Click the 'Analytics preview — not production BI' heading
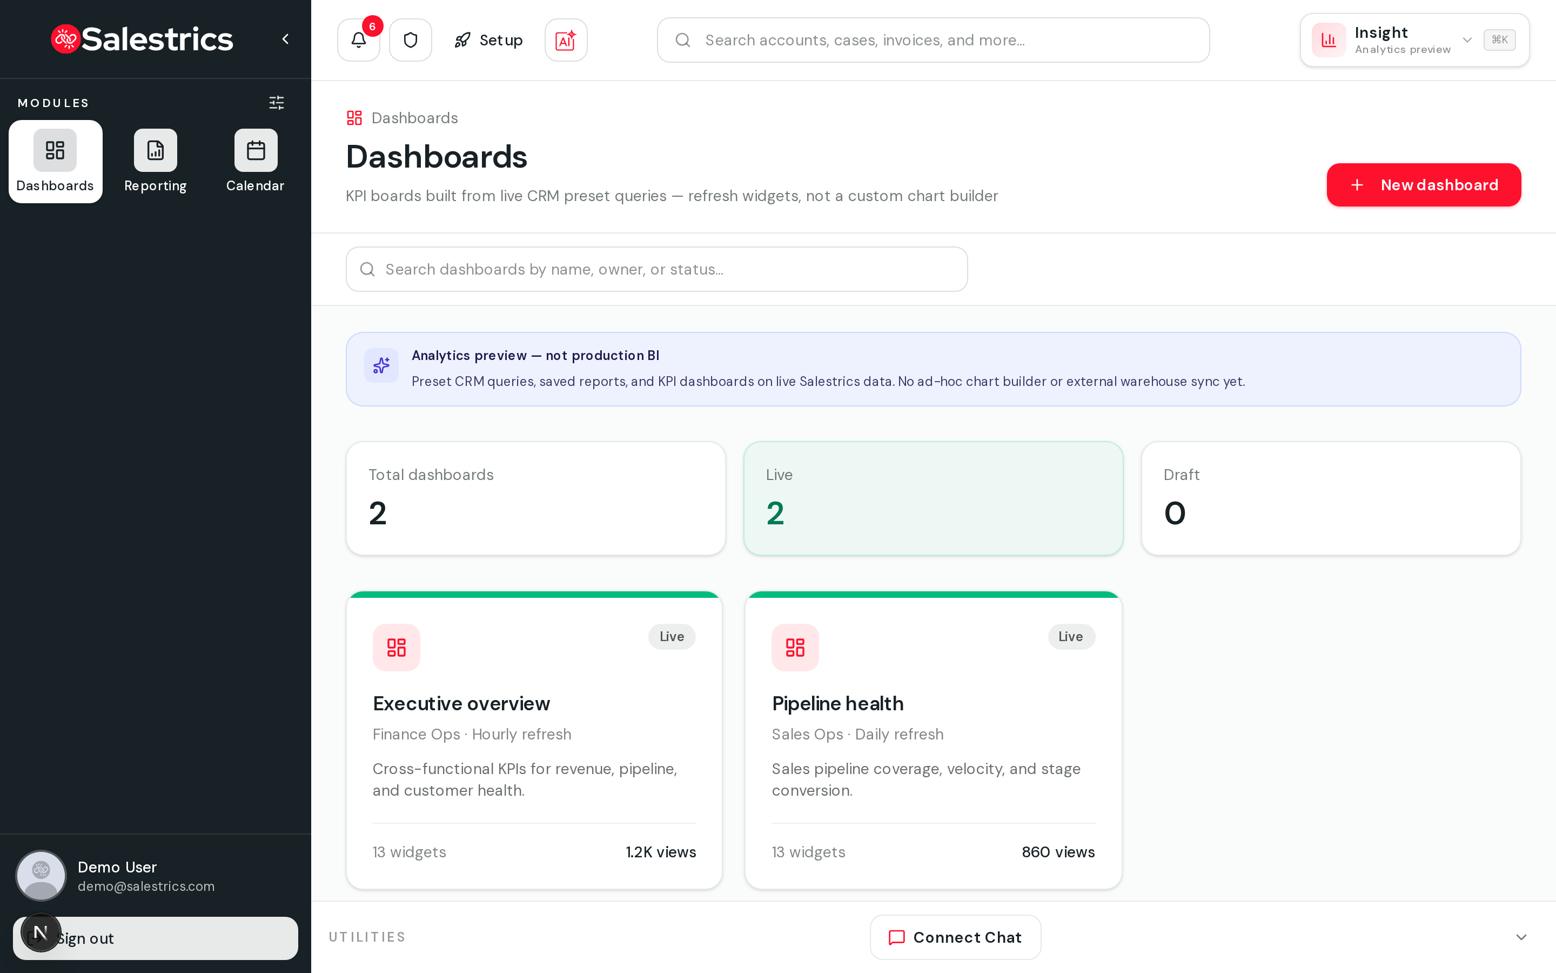Image resolution: width=1556 pixels, height=973 pixels. [x=535, y=355]
